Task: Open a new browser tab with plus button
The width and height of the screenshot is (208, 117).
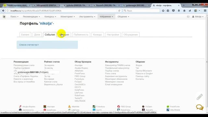Action: (x=184, y=6)
